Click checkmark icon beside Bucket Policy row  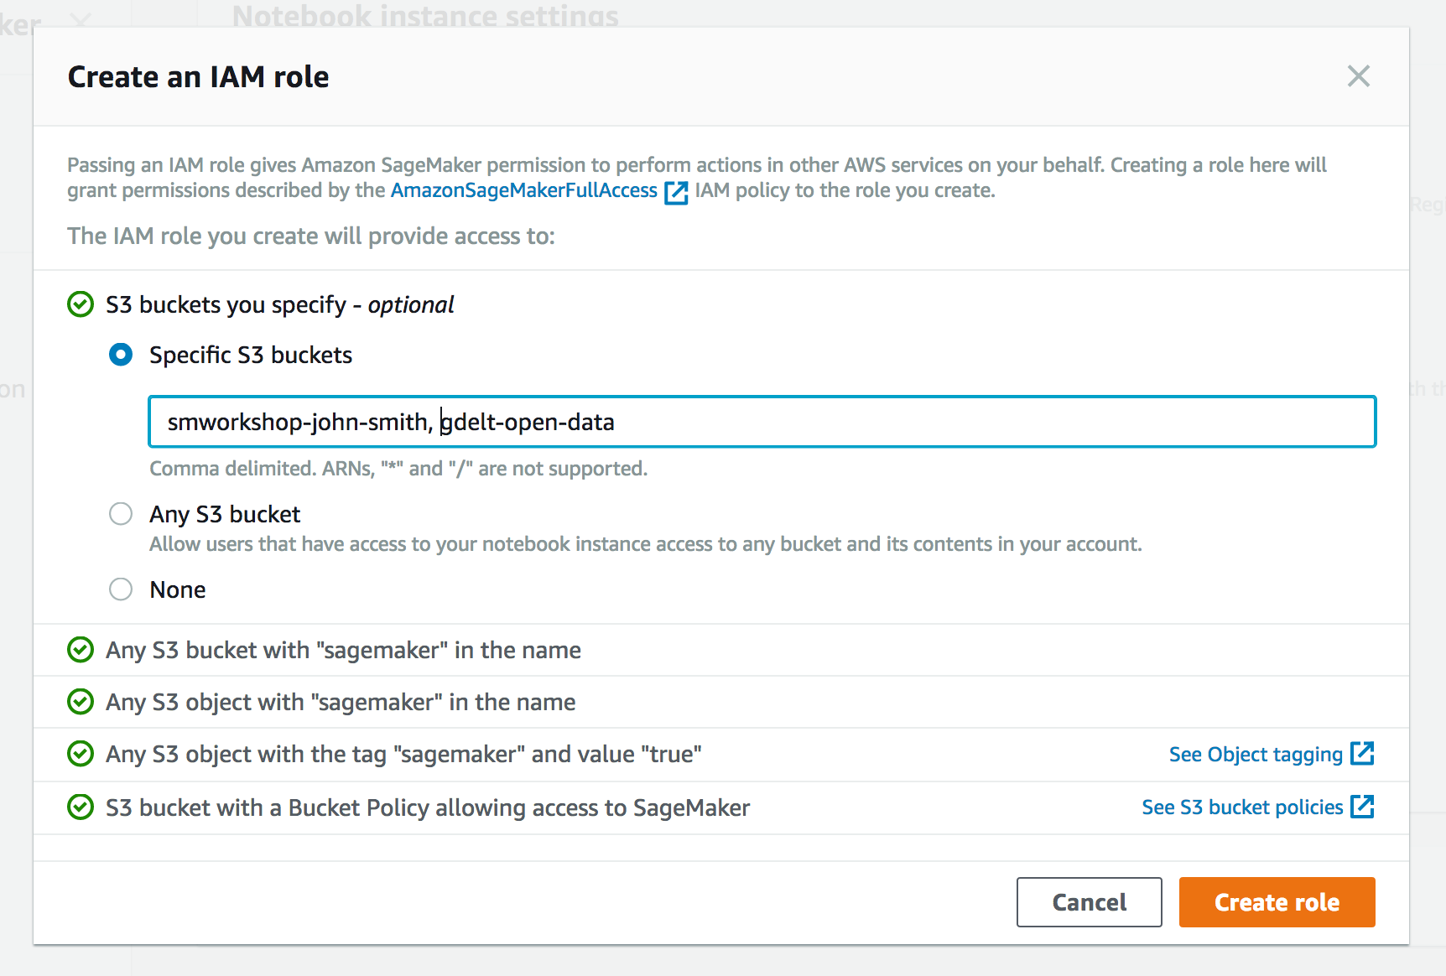tap(81, 807)
